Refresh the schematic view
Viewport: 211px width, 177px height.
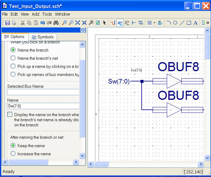98,23
